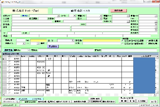Click the pink button beside the 顧客会社マスタ title
160x107 pixels.
click(119, 11)
